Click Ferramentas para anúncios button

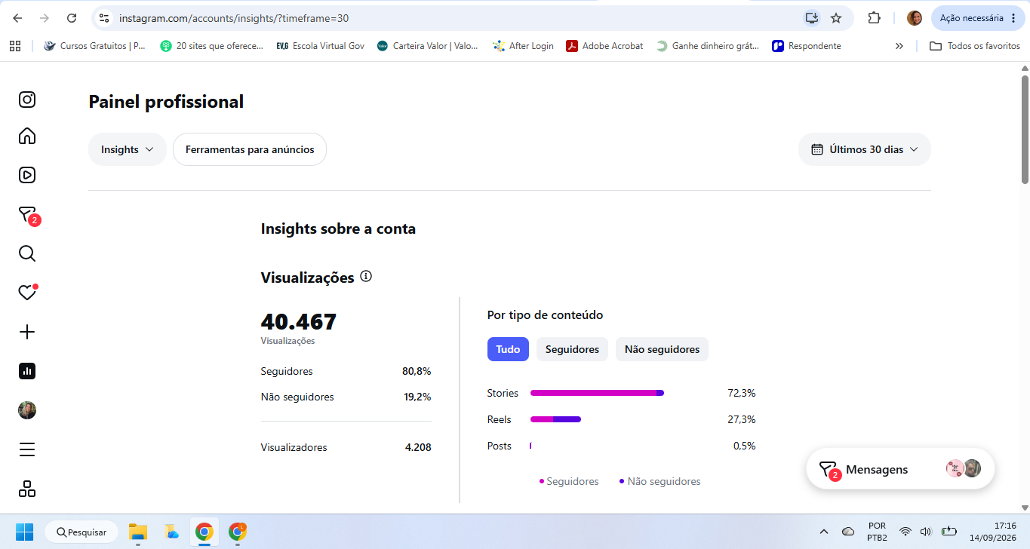tap(250, 149)
